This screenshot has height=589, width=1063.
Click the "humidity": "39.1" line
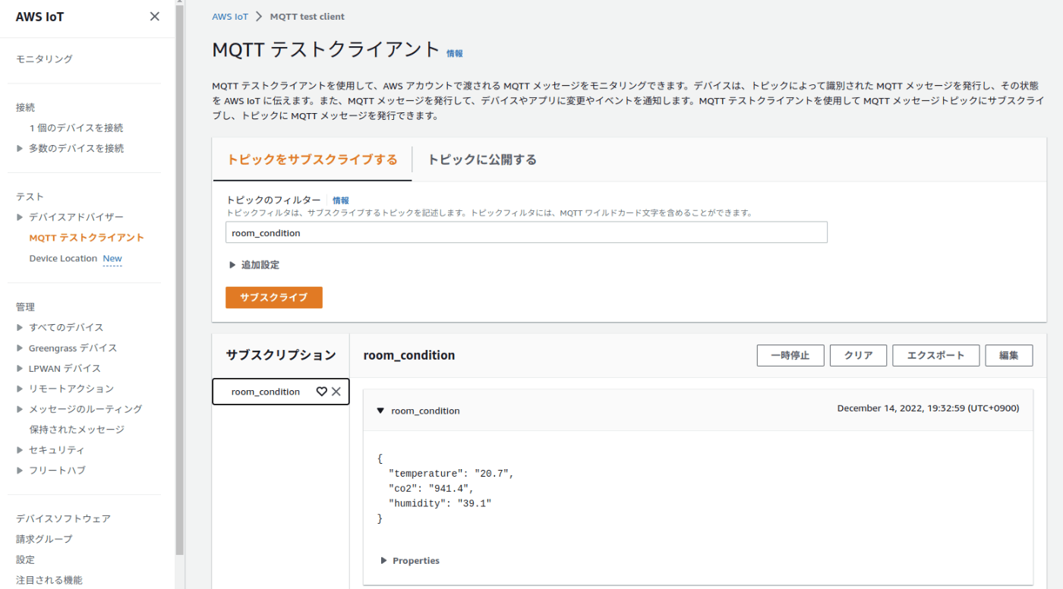coord(440,503)
